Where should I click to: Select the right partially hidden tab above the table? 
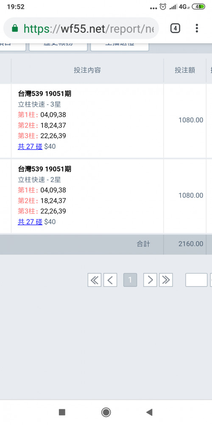[x=120, y=47]
